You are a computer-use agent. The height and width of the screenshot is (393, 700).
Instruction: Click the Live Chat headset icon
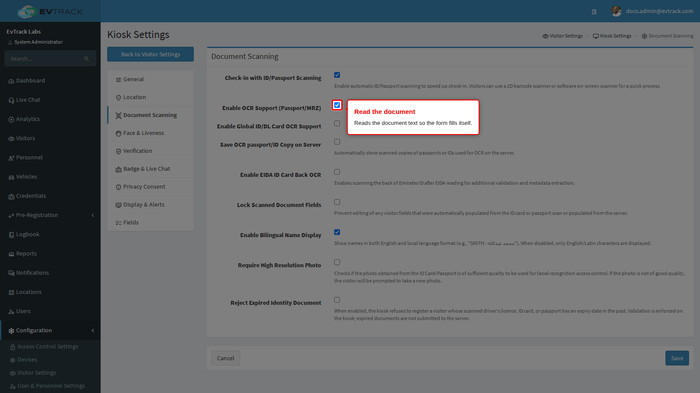pyautogui.click(x=11, y=100)
